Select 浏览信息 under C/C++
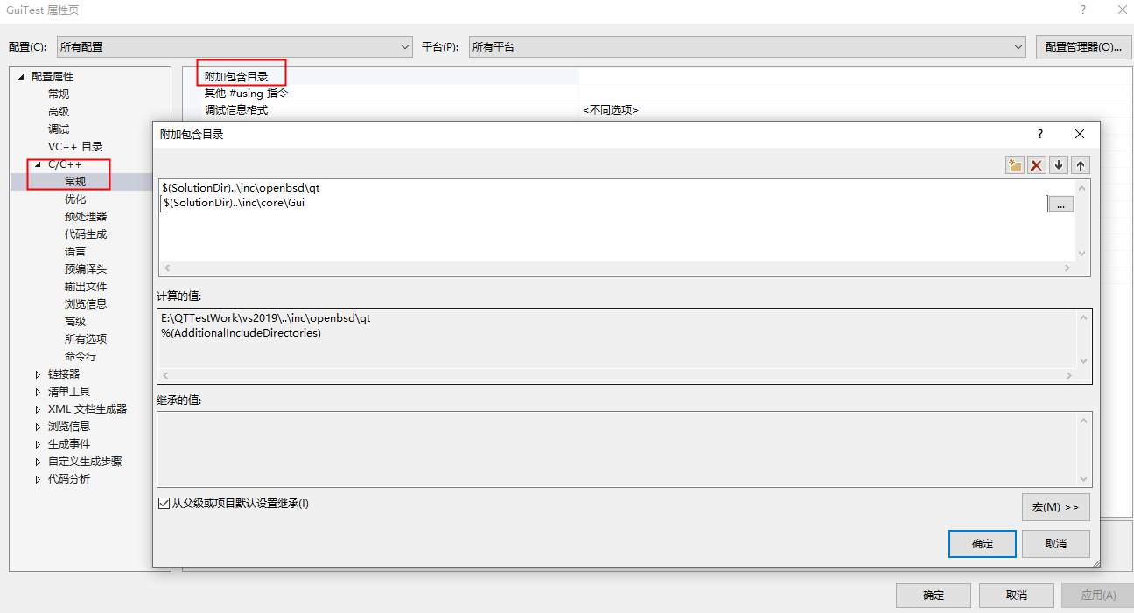This screenshot has width=1134, height=613. click(x=86, y=304)
